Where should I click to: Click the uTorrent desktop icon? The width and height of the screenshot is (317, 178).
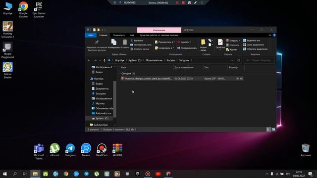(54, 150)
